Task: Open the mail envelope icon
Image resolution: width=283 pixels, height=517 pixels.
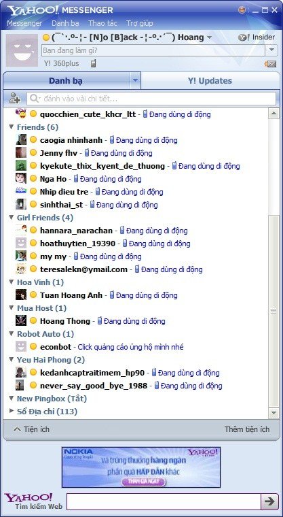Action: (x=270, y=64)
